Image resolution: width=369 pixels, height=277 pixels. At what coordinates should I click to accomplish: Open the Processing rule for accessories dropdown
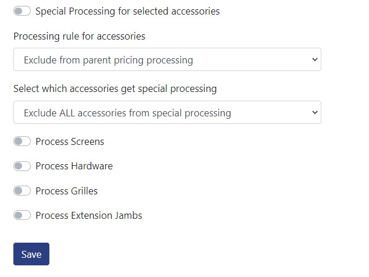click(x=167, y=60)
